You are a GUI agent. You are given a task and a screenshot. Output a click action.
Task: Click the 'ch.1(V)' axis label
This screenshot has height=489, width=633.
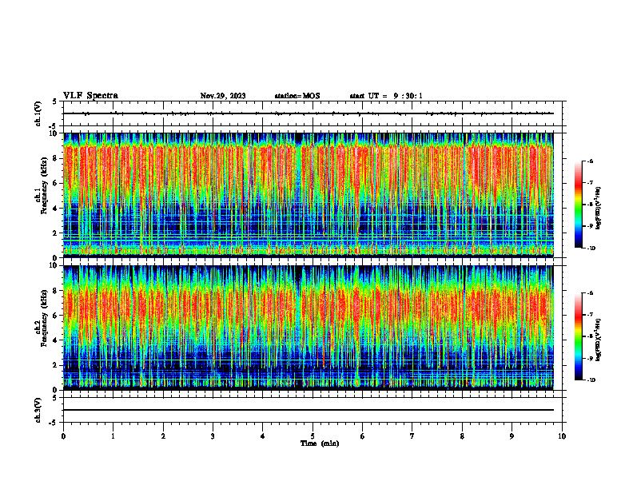(x=38, y=113)
